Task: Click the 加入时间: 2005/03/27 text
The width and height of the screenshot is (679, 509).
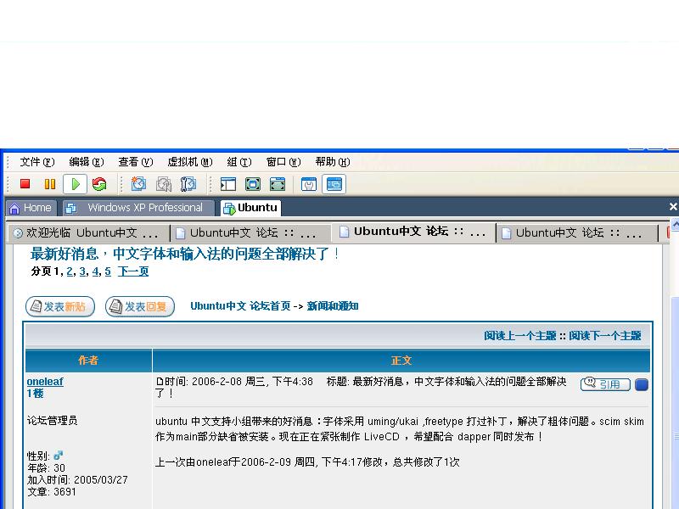Action: click(77, 480)
